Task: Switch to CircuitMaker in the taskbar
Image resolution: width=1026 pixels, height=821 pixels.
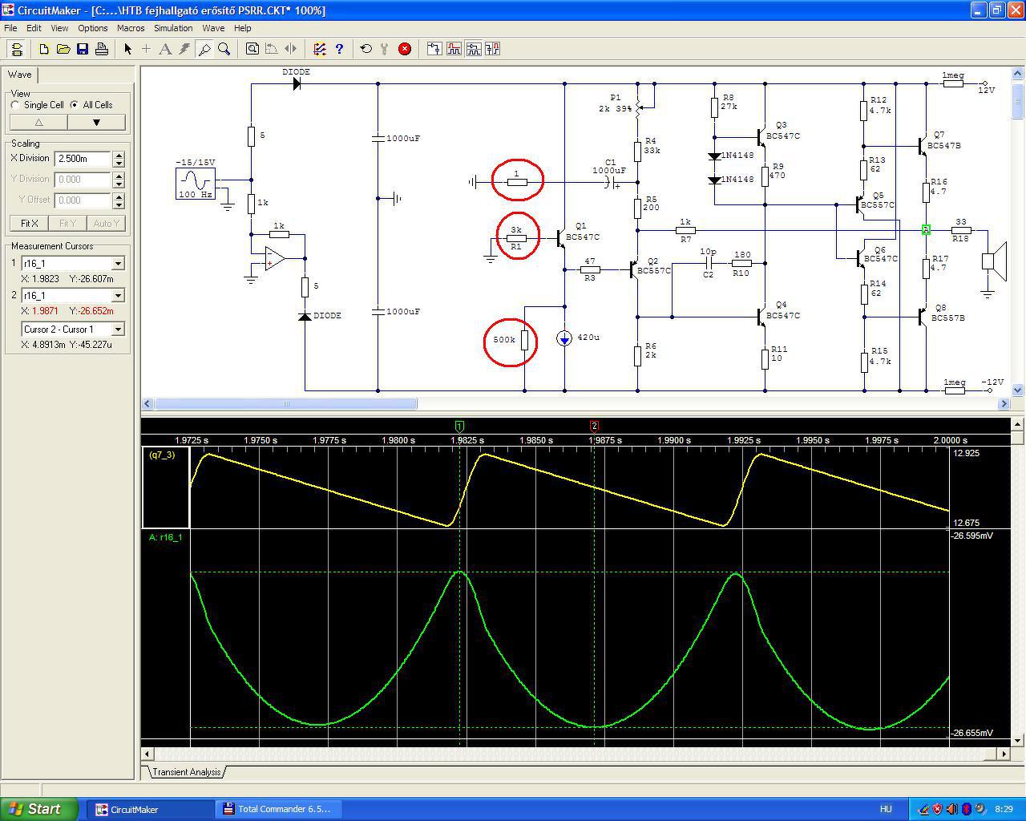Action: (148, 809)
